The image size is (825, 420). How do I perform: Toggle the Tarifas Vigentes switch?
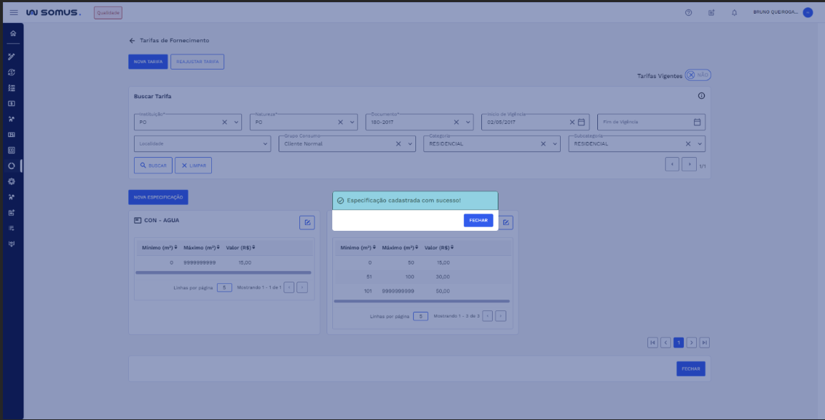click(698, 75)
